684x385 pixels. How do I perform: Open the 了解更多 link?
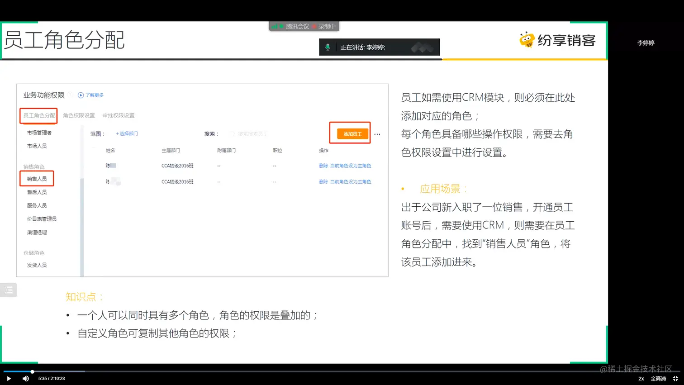click(x=90, y=95)
